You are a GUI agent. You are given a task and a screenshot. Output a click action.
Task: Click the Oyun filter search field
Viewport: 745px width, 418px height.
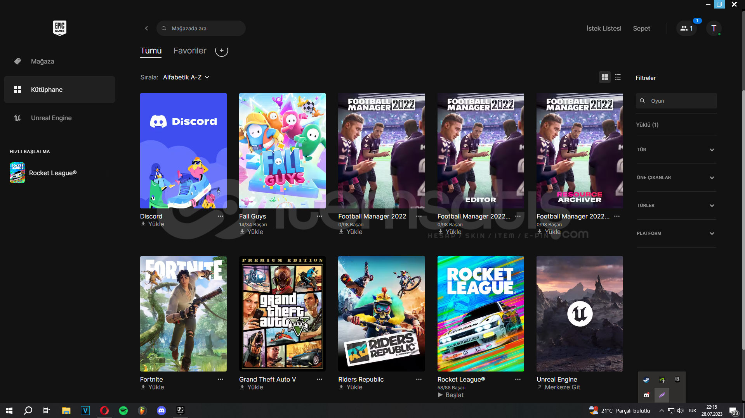(676, 101)
